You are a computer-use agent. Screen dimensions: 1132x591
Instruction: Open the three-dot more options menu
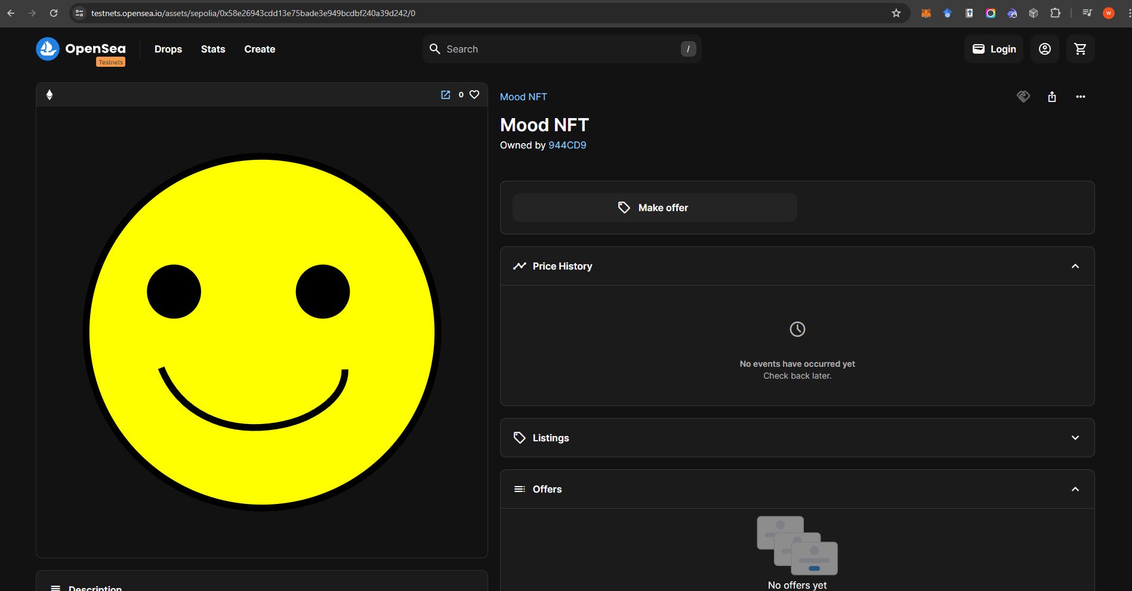1080,97
